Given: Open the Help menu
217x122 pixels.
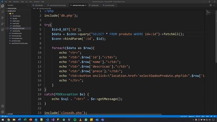Looking at the screenshot, I should 43,2.
